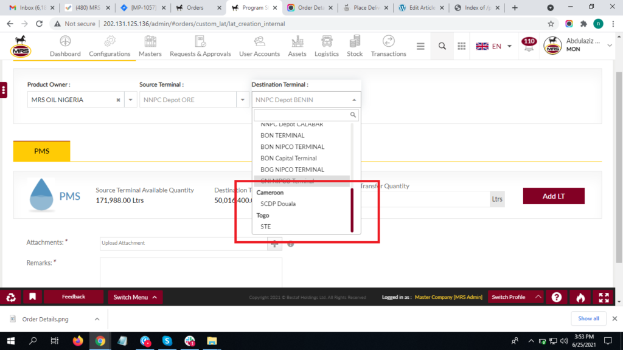Screen dimensions: 623x350
Task: Switch to the PMS product tab
Action: click(x=42, y=151)
